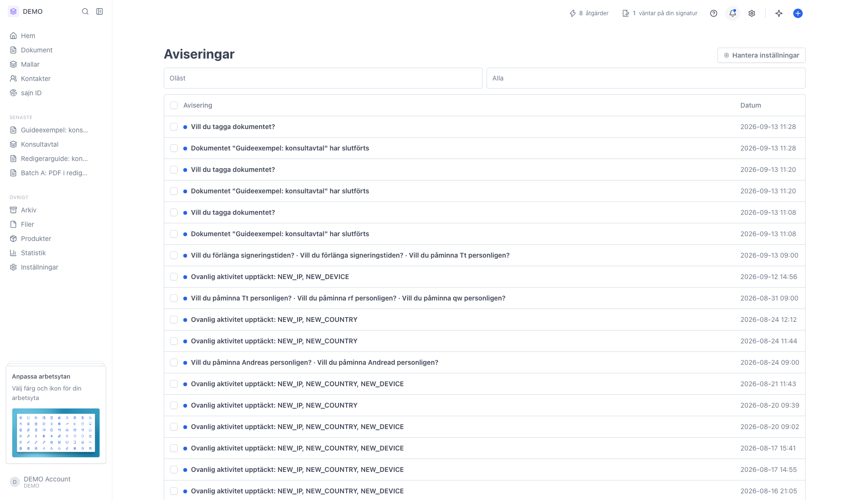Viewport: 857px width, 500px height.
Task: Open Mallar in sidebar
Action: click(56, 64)
